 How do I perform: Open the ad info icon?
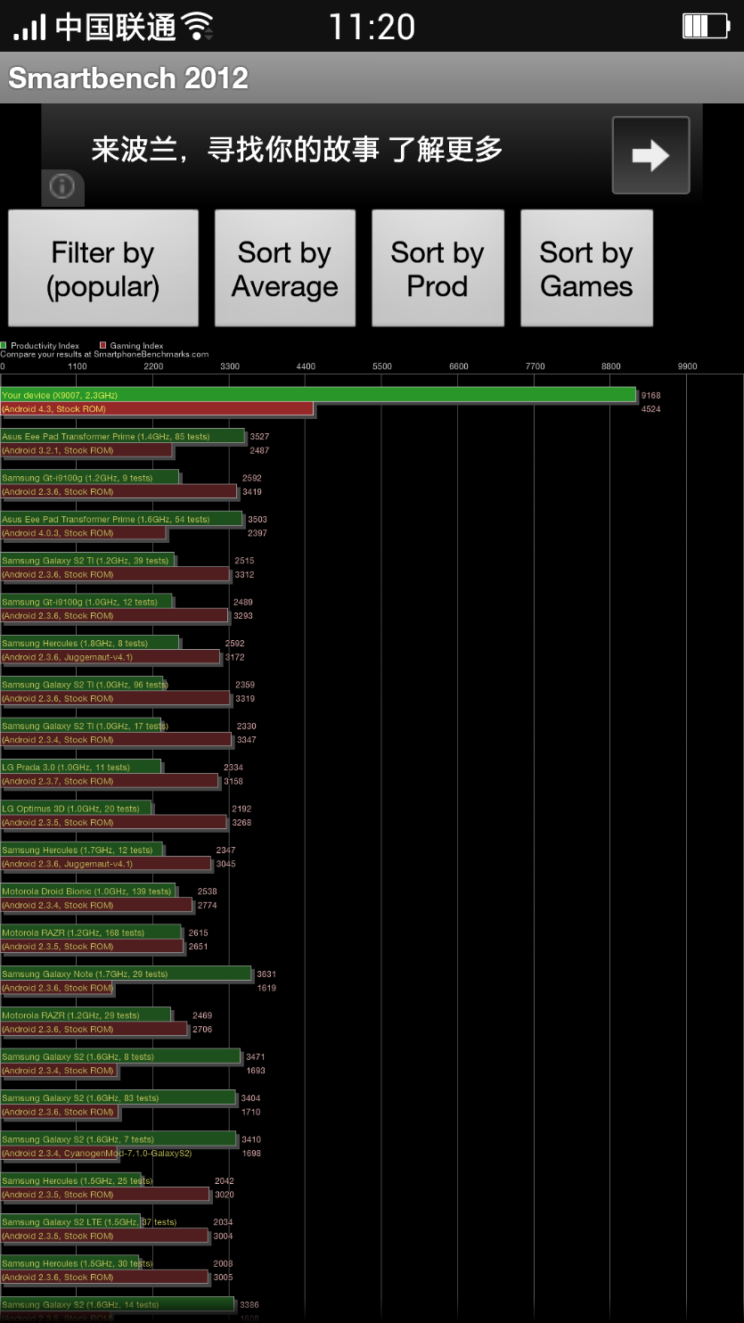point(61,186)
